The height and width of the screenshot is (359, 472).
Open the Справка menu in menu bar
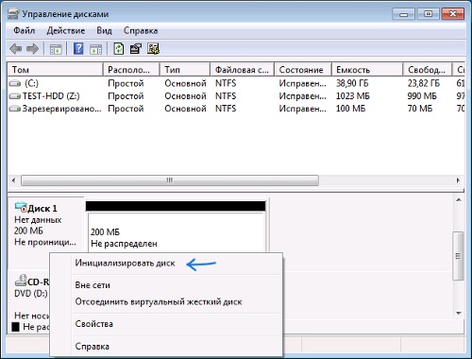141,30
